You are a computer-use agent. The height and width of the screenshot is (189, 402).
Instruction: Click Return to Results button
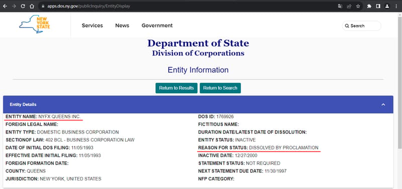[176, 88]
